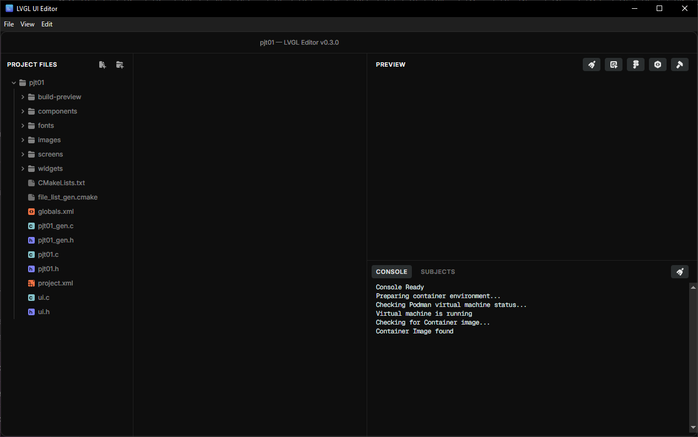Collapse the pjt01 root folder

pos(14,83)
